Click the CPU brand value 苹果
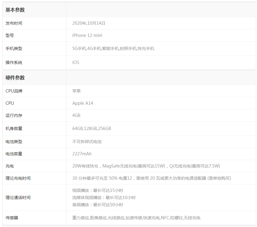 [77, 91]
